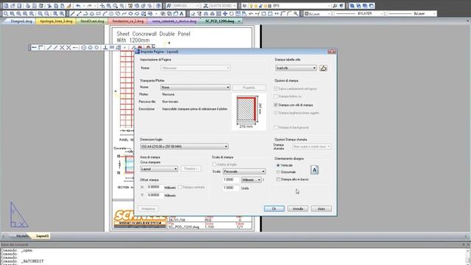Close the SC_PCD_1200.dwg tab
The image size is (471, 265).
click(239, 21)
